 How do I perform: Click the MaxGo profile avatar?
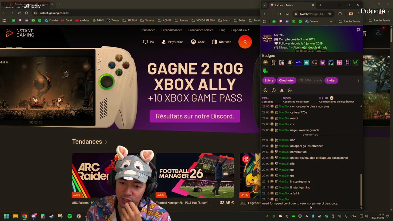[267, 38]
